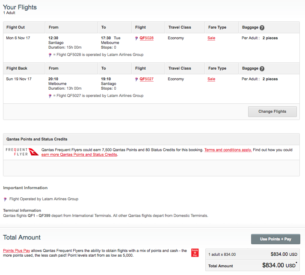Click Latam icon in QF5028 operated-by note
The image size is (305, 275).
pyautogui.click(x=50, y=55)
